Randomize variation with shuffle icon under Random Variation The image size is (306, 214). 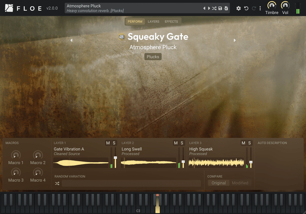(x=57, y=183)
